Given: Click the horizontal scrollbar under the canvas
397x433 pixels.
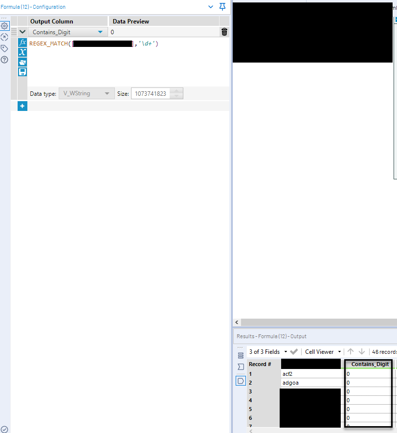Looking at the screenshot, I should pyautogui.click(x=318, y=322).
